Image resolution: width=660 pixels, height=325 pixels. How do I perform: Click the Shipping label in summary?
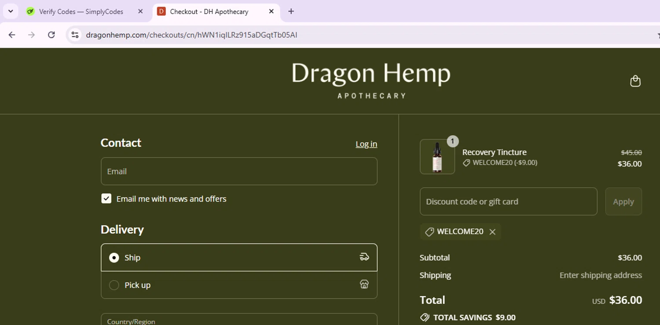(435, 275)
